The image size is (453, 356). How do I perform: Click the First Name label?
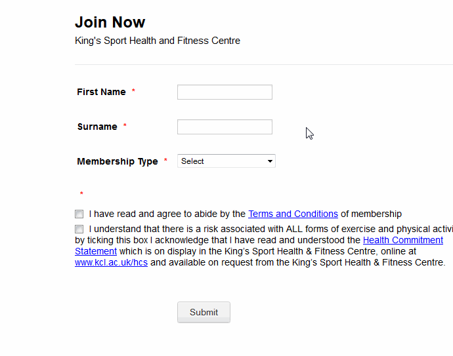101,92
